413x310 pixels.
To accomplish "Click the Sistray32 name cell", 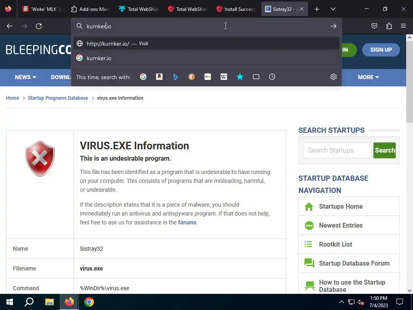I will click(179, 249).
